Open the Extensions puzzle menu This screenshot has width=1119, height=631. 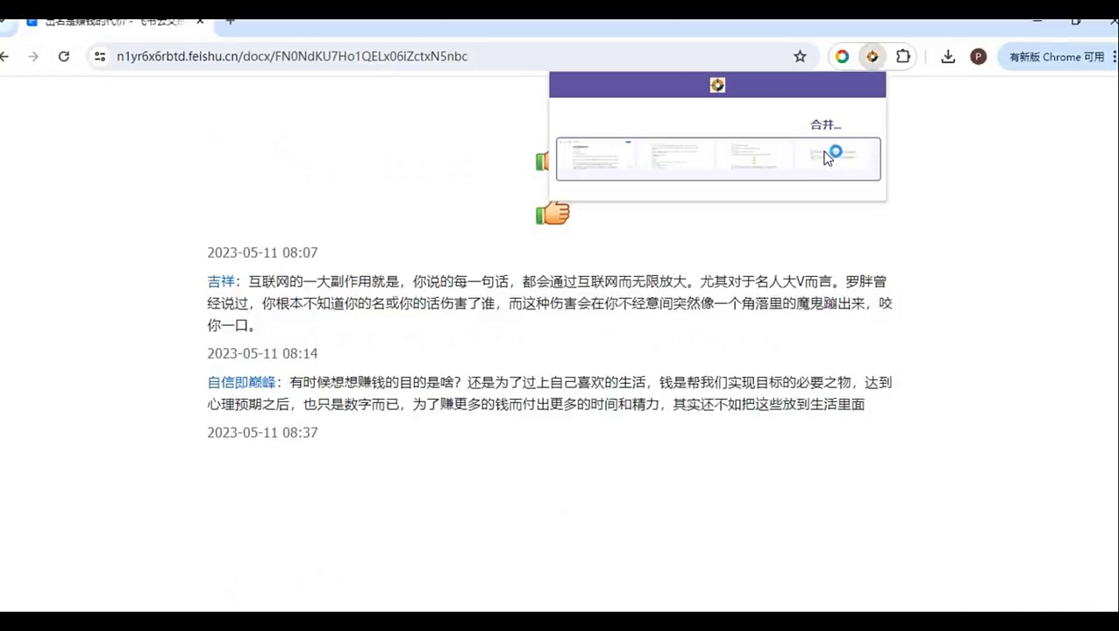[x=903, y=56]
